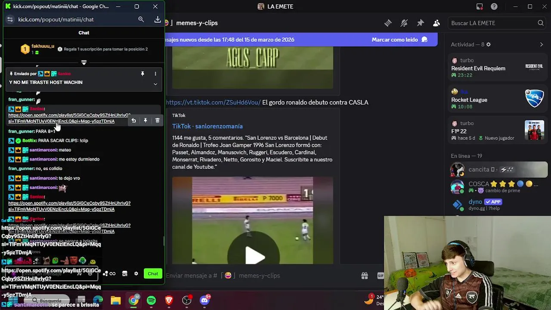
Task: Click search magnifier in Buscar LA EMETE box
Action: [541, 23]
